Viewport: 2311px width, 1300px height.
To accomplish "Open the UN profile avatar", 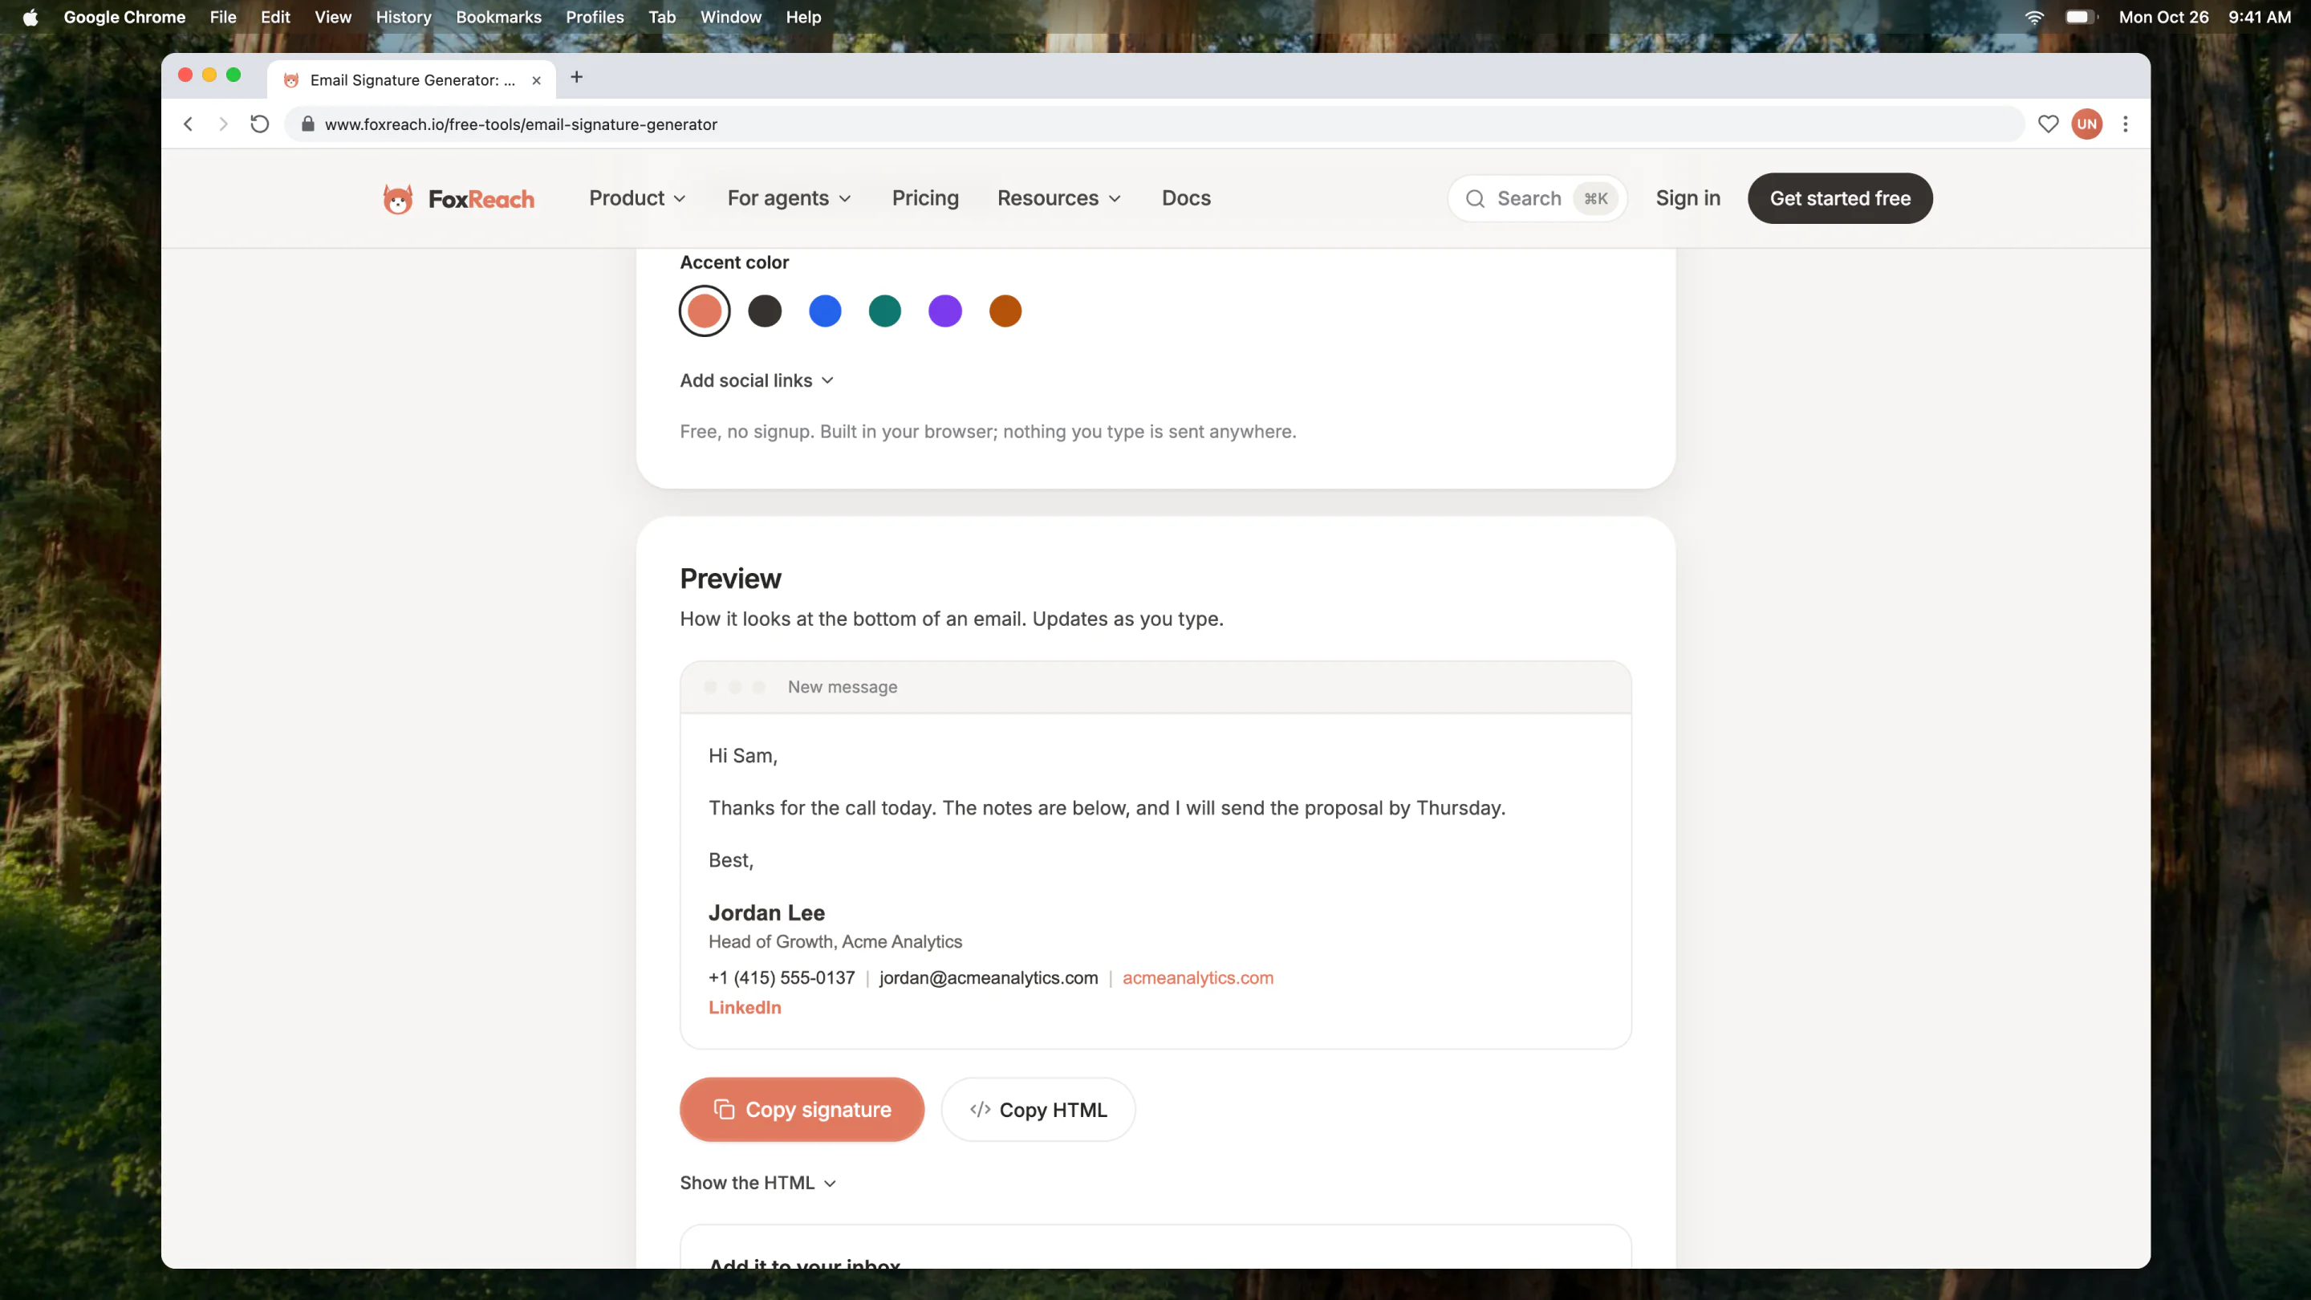I will click(2086, 124).
